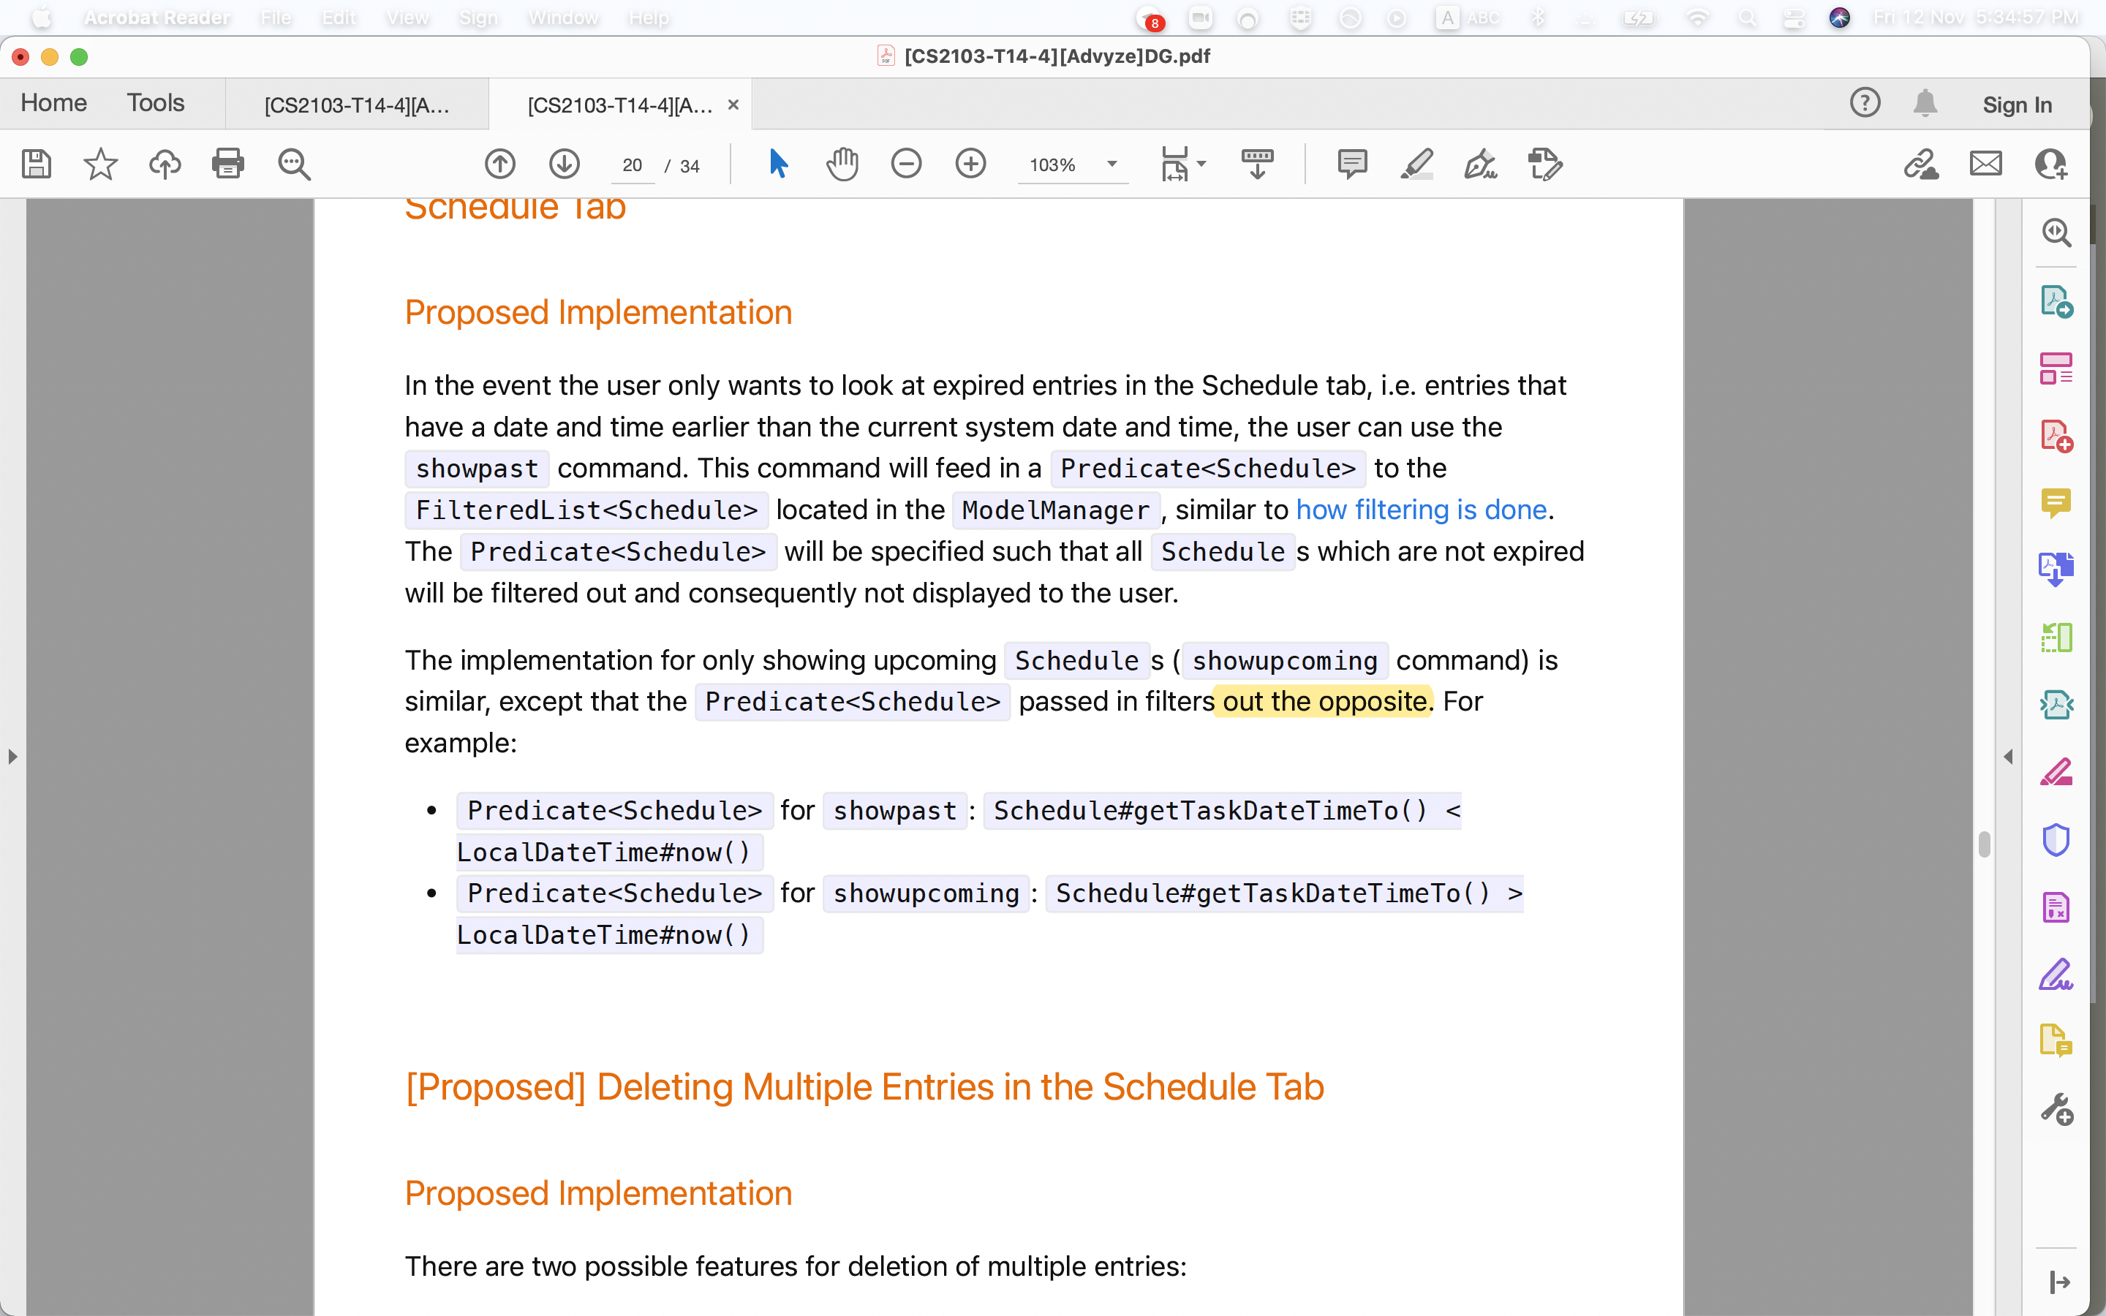Click the Save file icon
The height and width of the screenshot is (1316, 2106).
pyautogui.click(x=37, y=164)
